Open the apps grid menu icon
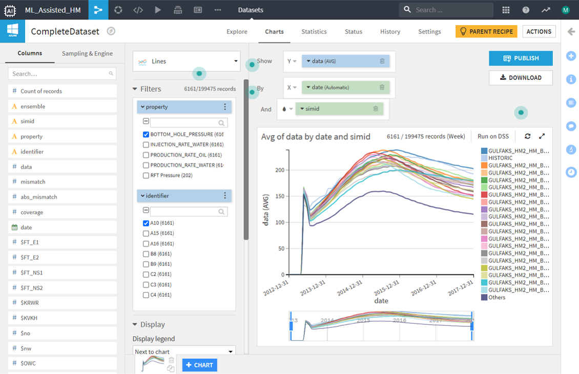 click(506, 10)
